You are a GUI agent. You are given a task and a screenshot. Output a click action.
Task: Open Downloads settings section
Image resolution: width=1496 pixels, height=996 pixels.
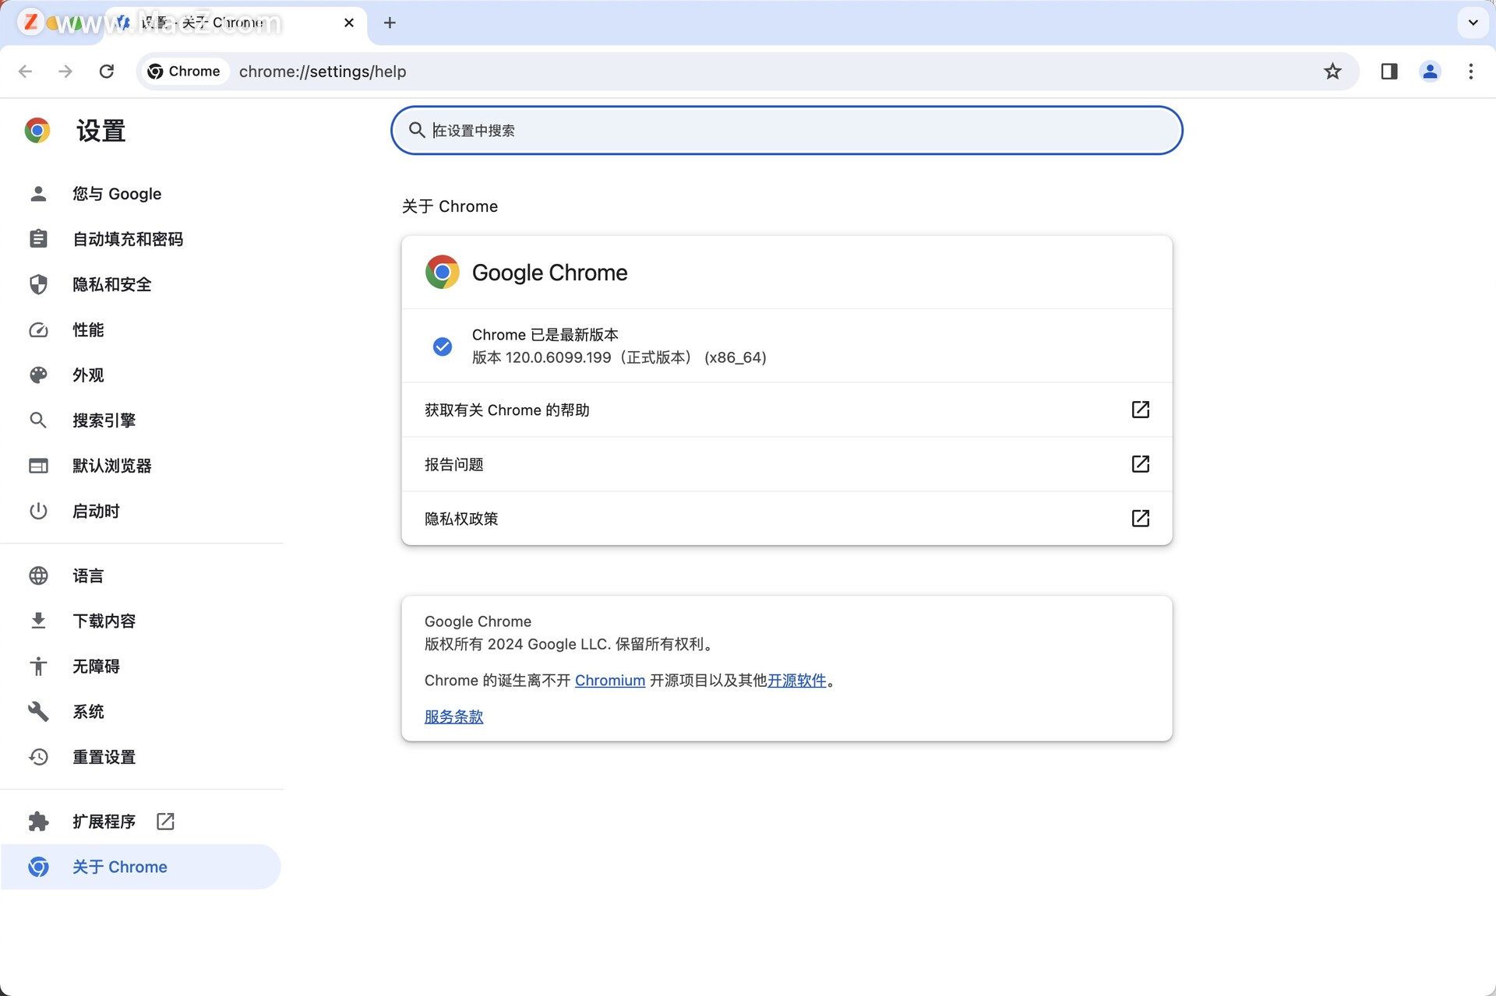(104, 621)
